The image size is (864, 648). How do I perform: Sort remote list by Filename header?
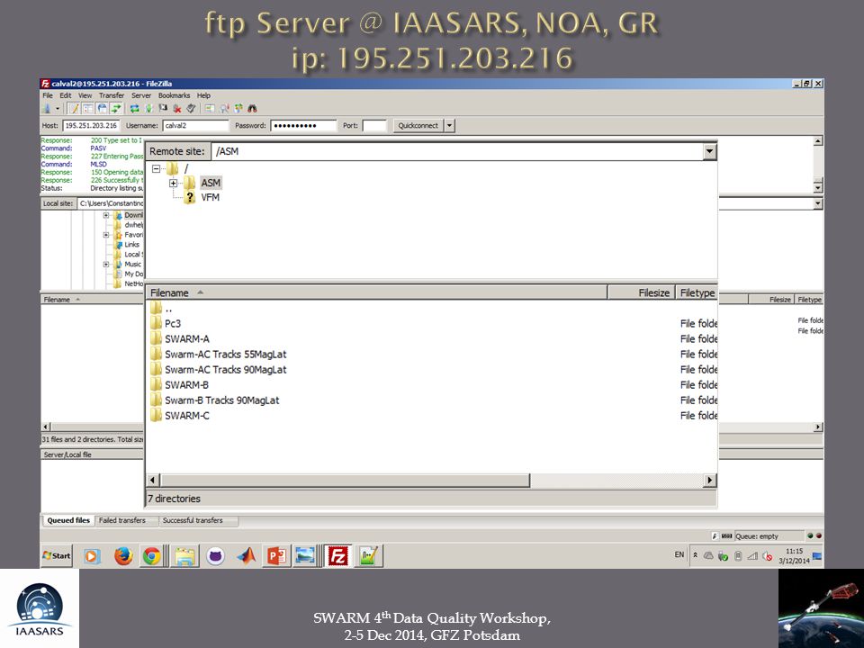(x=376, y=292)
